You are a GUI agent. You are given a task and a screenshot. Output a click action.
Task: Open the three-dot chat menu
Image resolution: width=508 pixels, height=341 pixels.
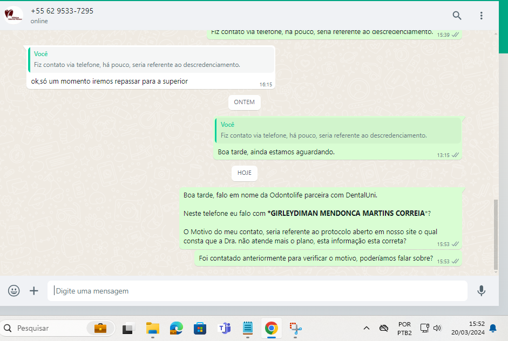(481, 15)
